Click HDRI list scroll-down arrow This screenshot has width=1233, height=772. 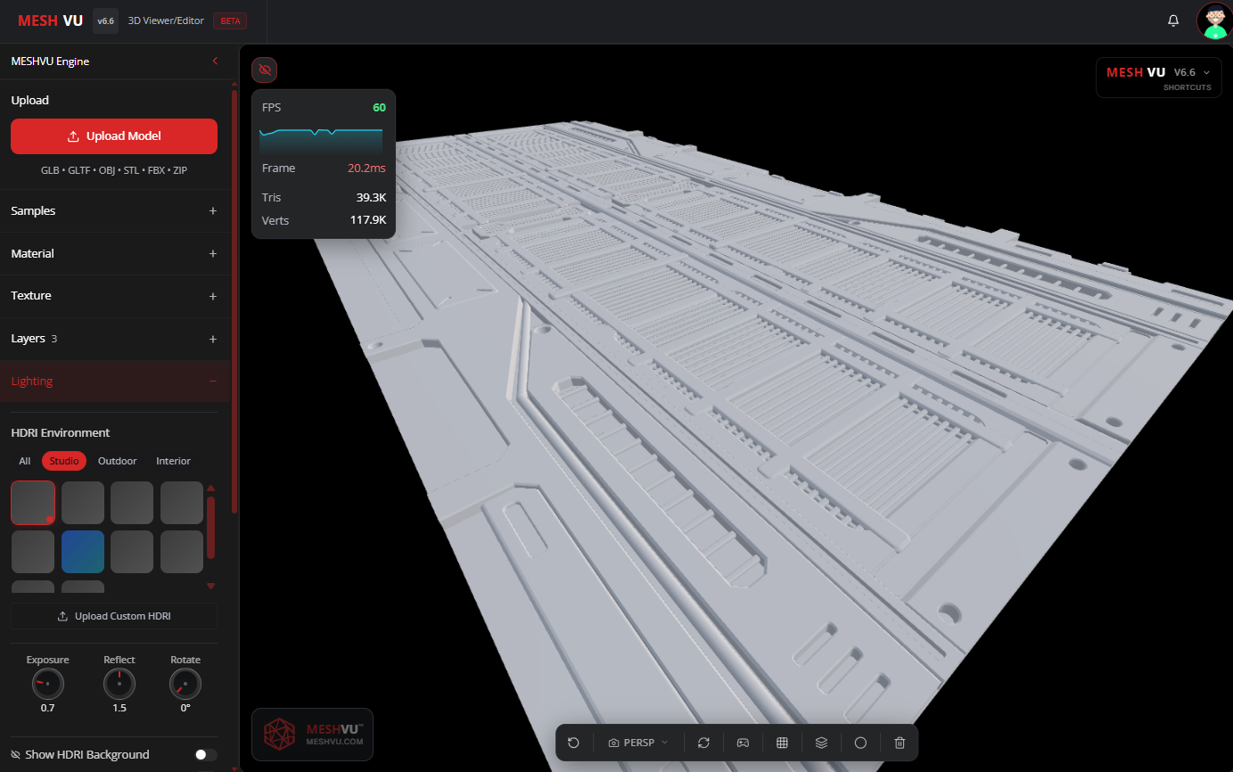click(x=210, y=586)
